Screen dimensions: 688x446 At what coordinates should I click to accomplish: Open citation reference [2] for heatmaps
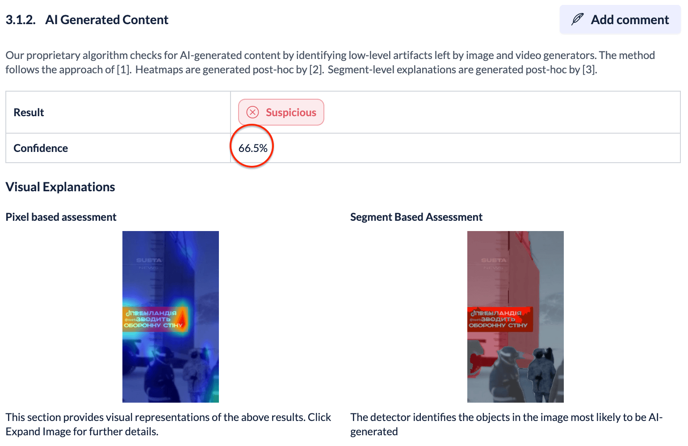click(316, 70)
